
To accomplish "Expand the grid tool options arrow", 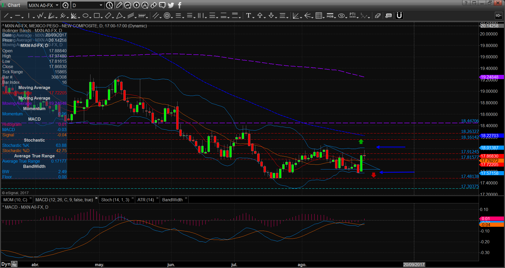I will pos(324,18).
